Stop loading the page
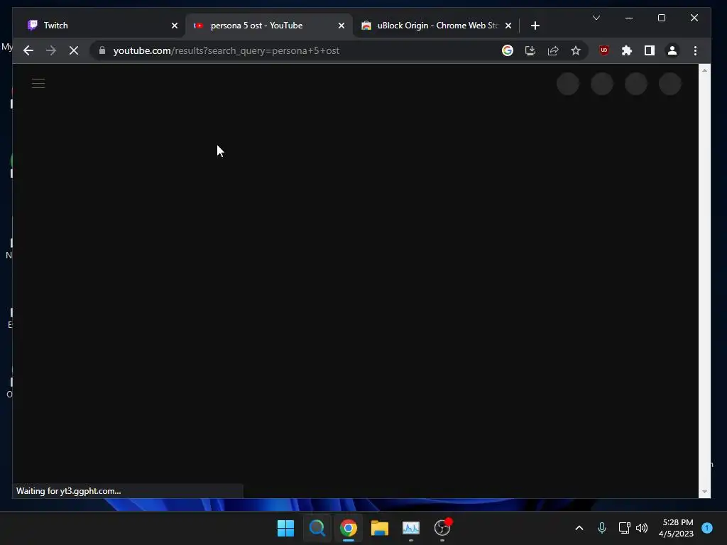This screenshot has height=545, width=727. [x=74, y=50]
